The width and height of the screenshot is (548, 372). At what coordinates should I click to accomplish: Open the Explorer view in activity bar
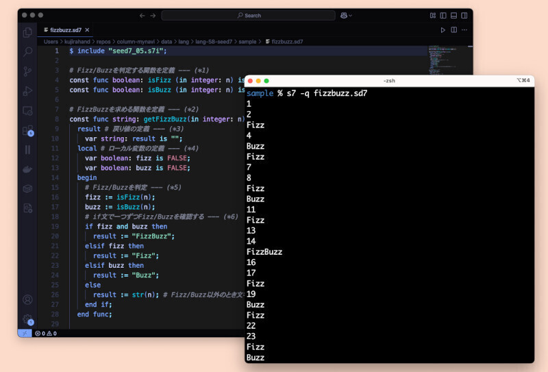[x=27, y=32]
